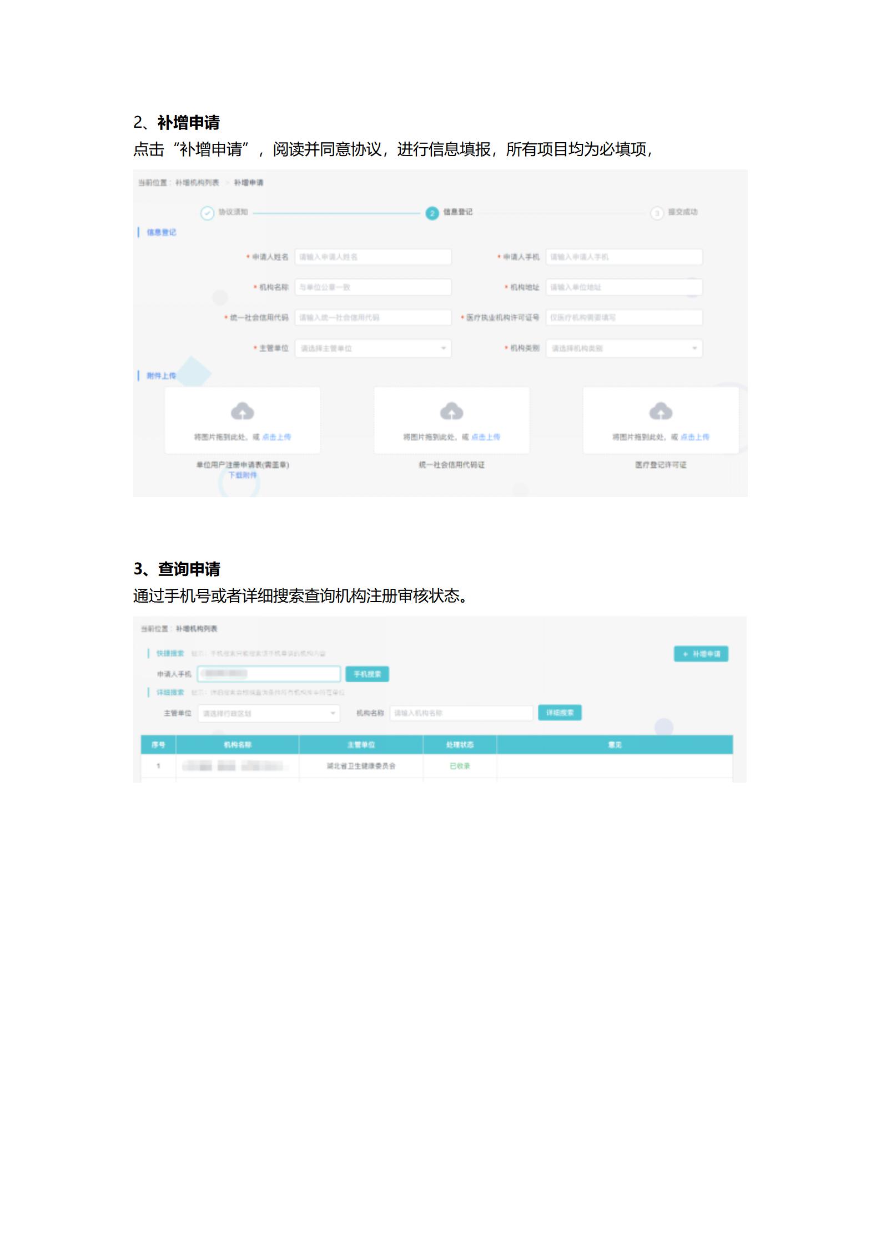
Task: Click the 协议须知 checkmark step icon
Action: click(207, 213)
